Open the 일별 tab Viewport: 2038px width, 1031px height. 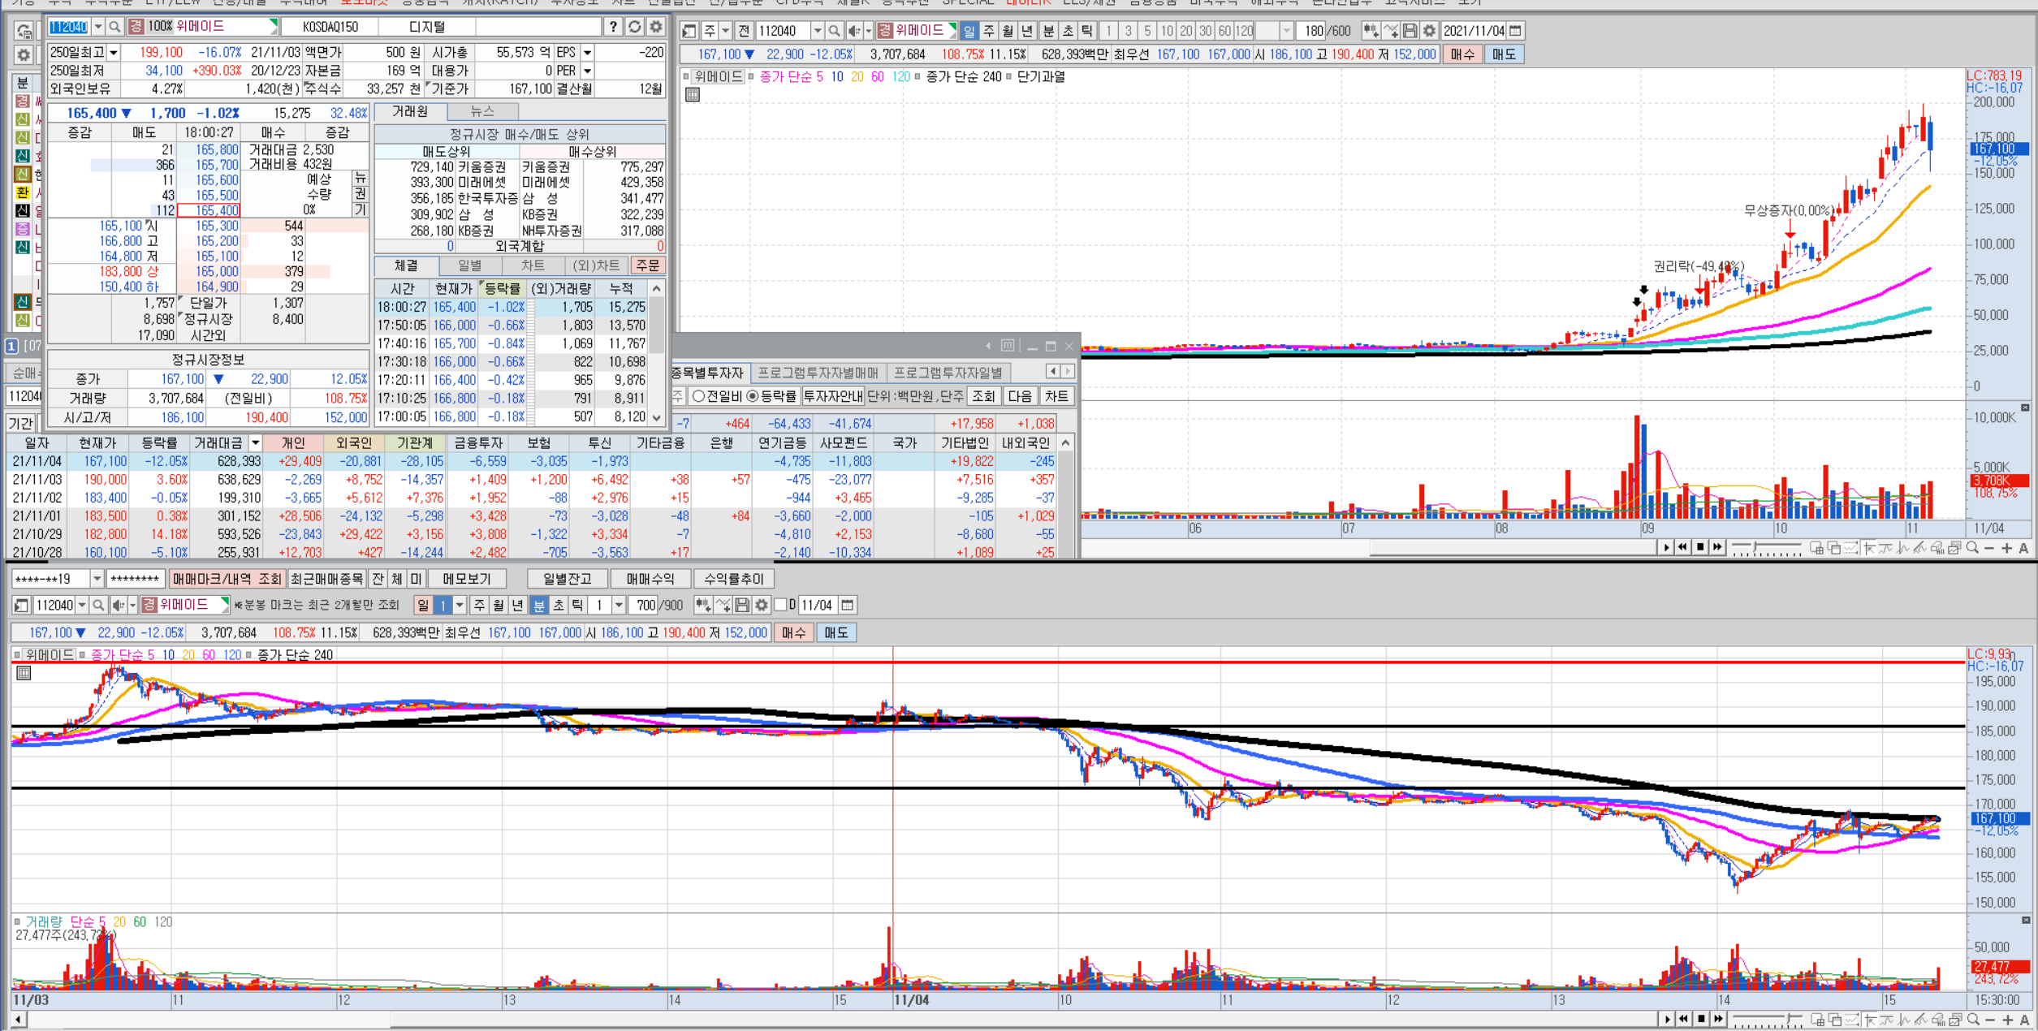pos(469,265)
